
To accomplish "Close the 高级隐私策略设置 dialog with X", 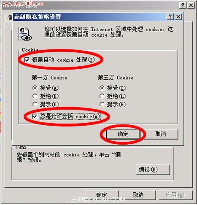I will tap(178, 17).
